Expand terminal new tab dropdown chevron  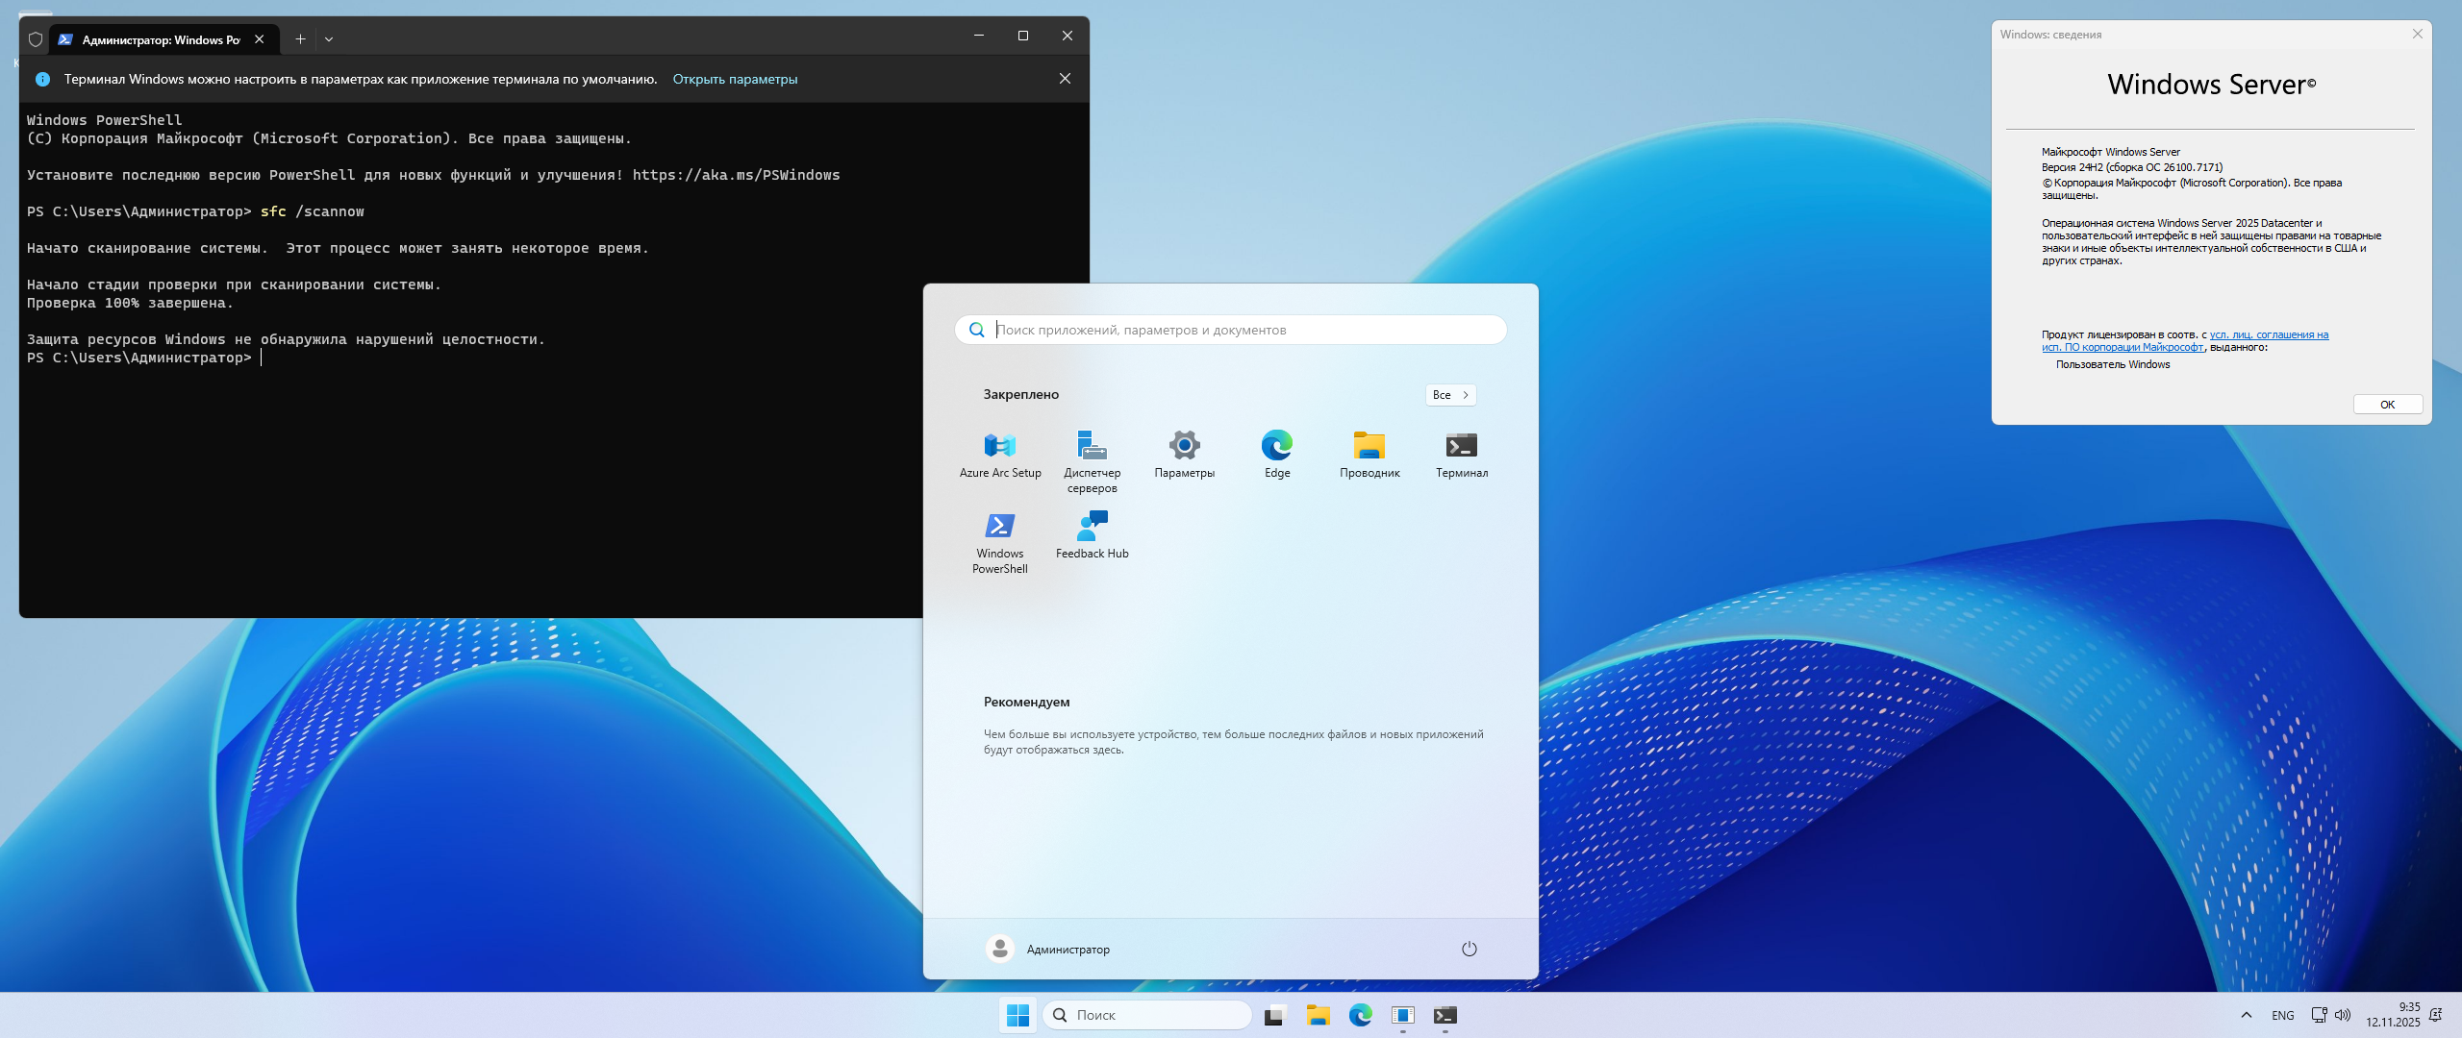coord(329,39)
